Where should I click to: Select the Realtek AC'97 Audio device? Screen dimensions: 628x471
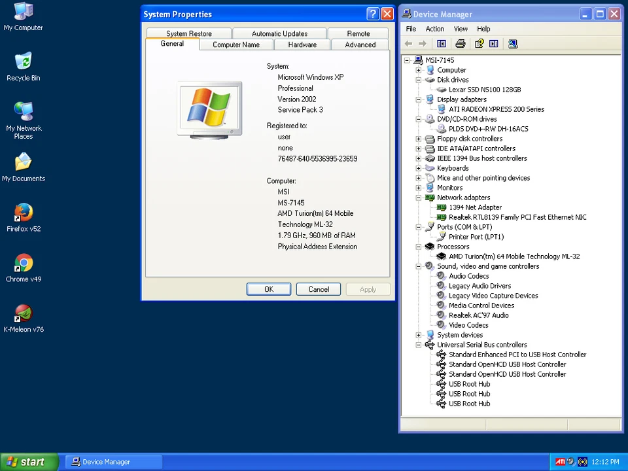[478, 315]
